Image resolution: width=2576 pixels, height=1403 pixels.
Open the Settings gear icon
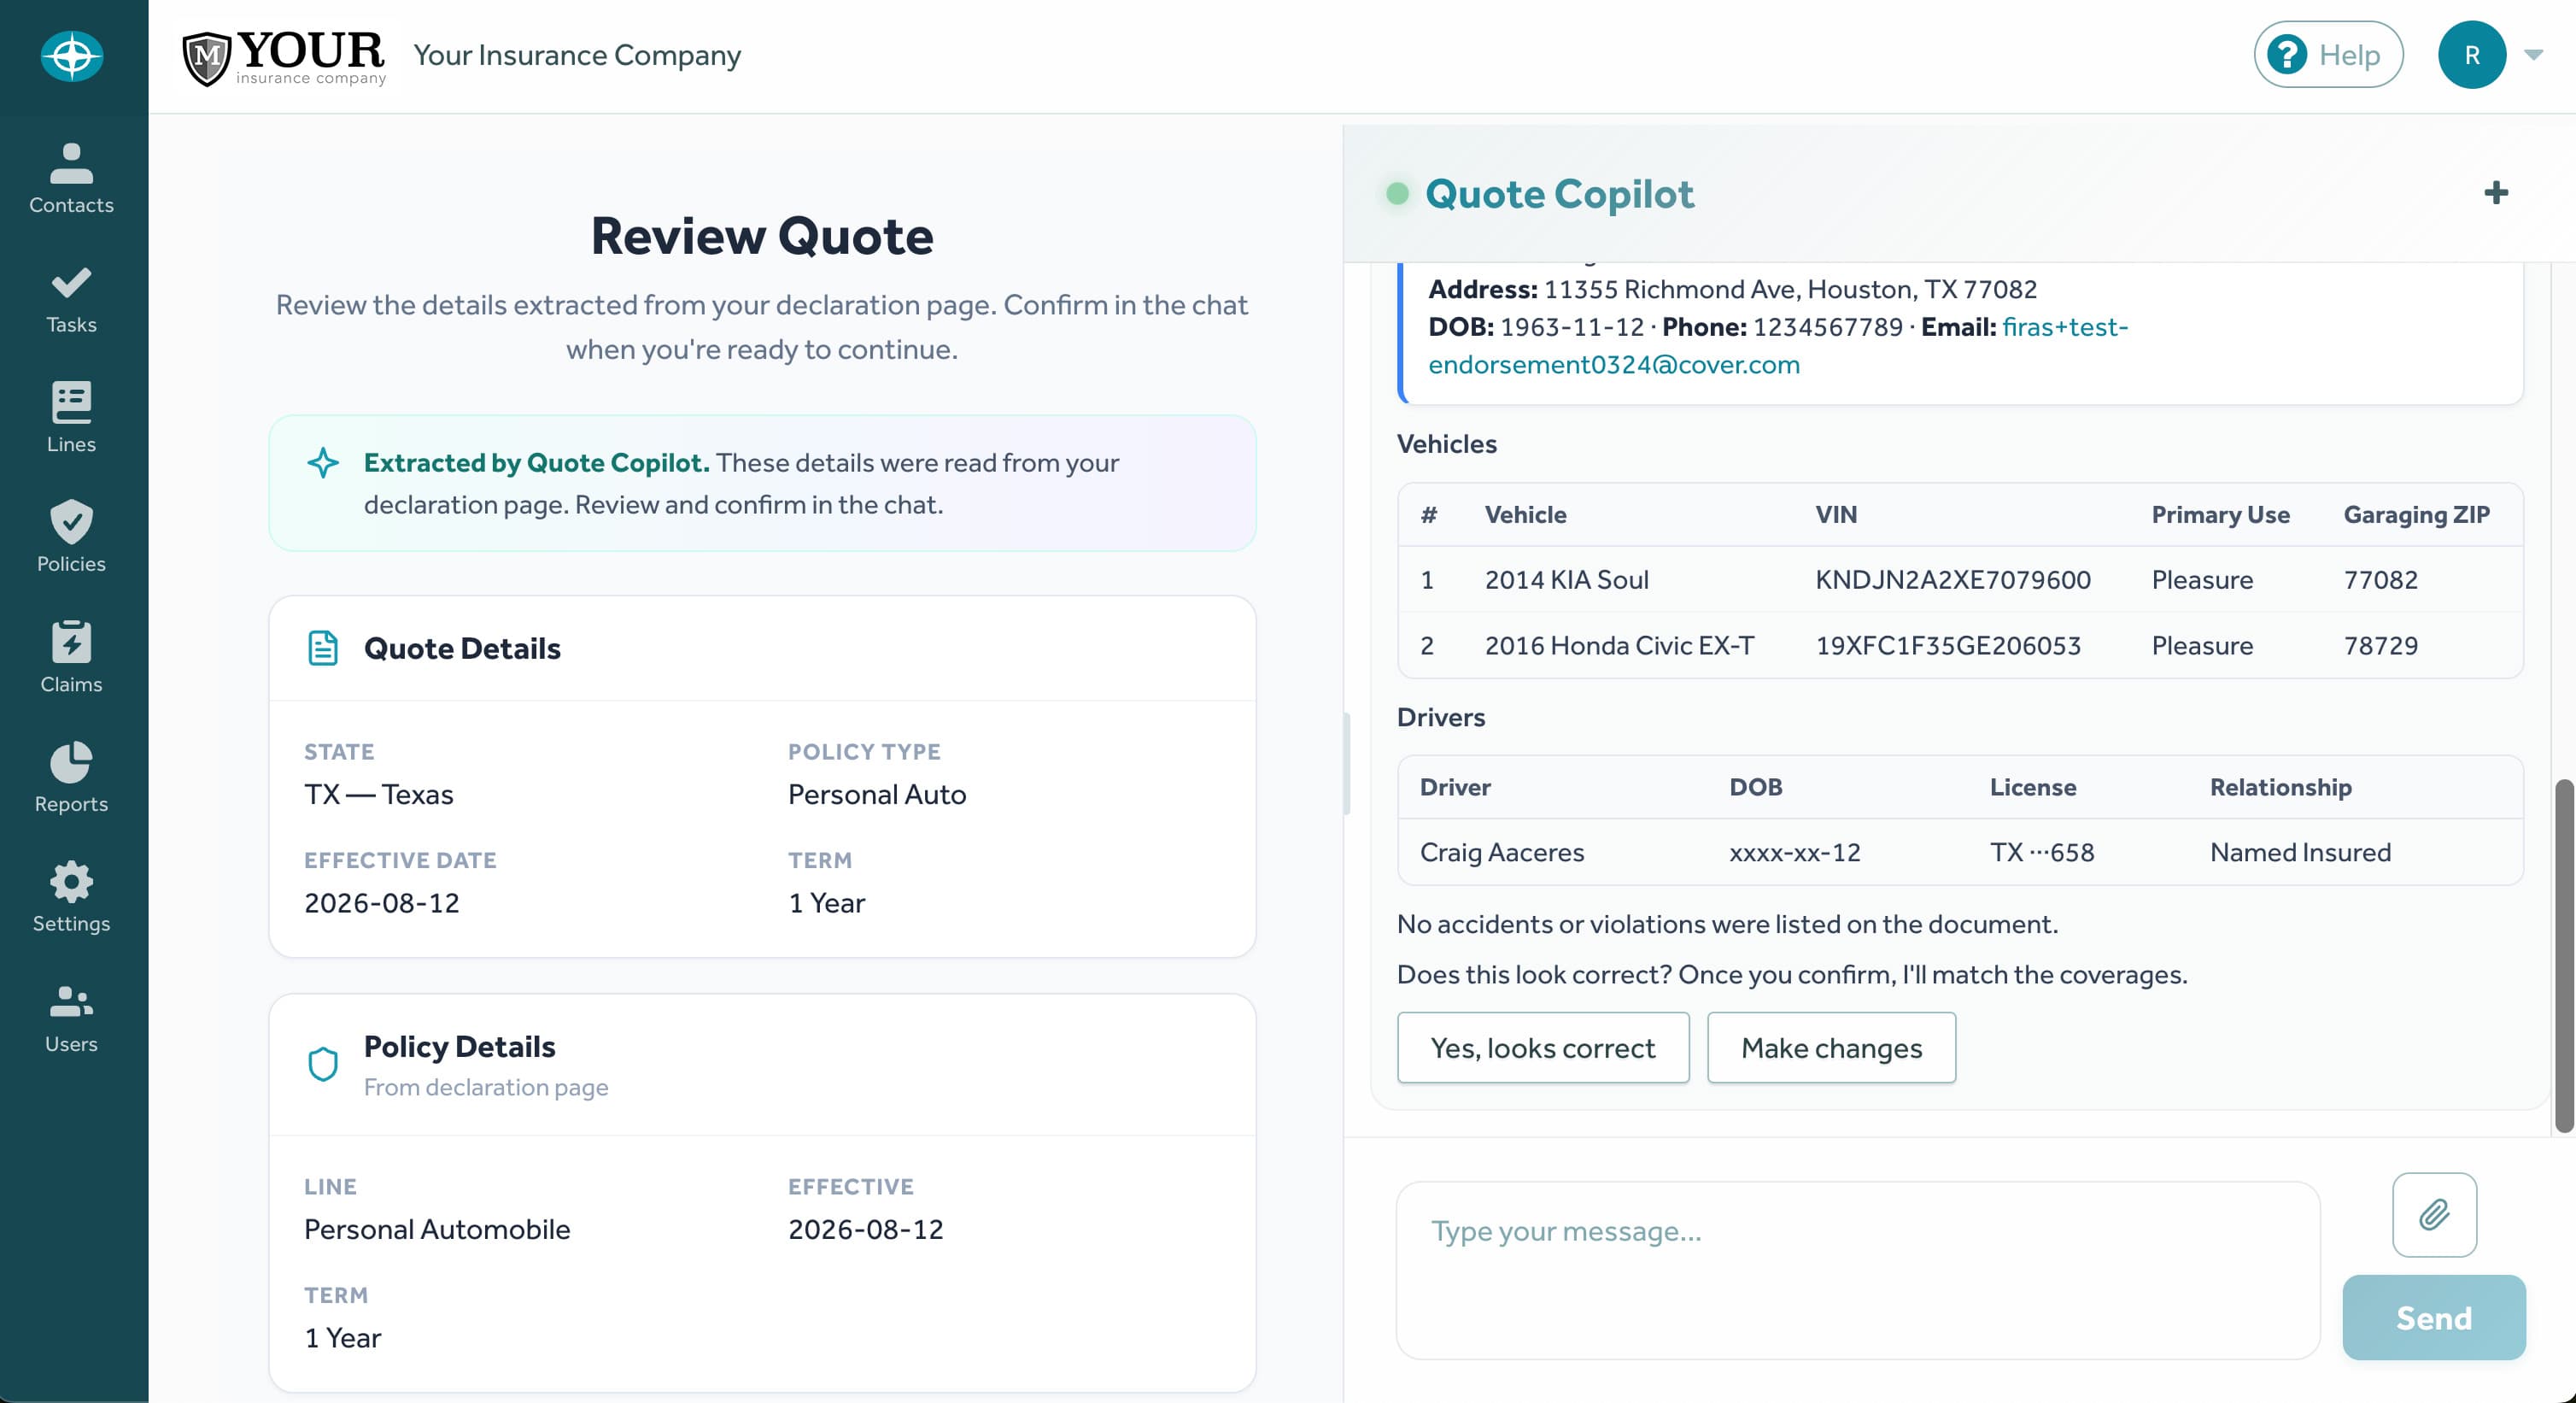pyautogui.click(x=71, y=882)
